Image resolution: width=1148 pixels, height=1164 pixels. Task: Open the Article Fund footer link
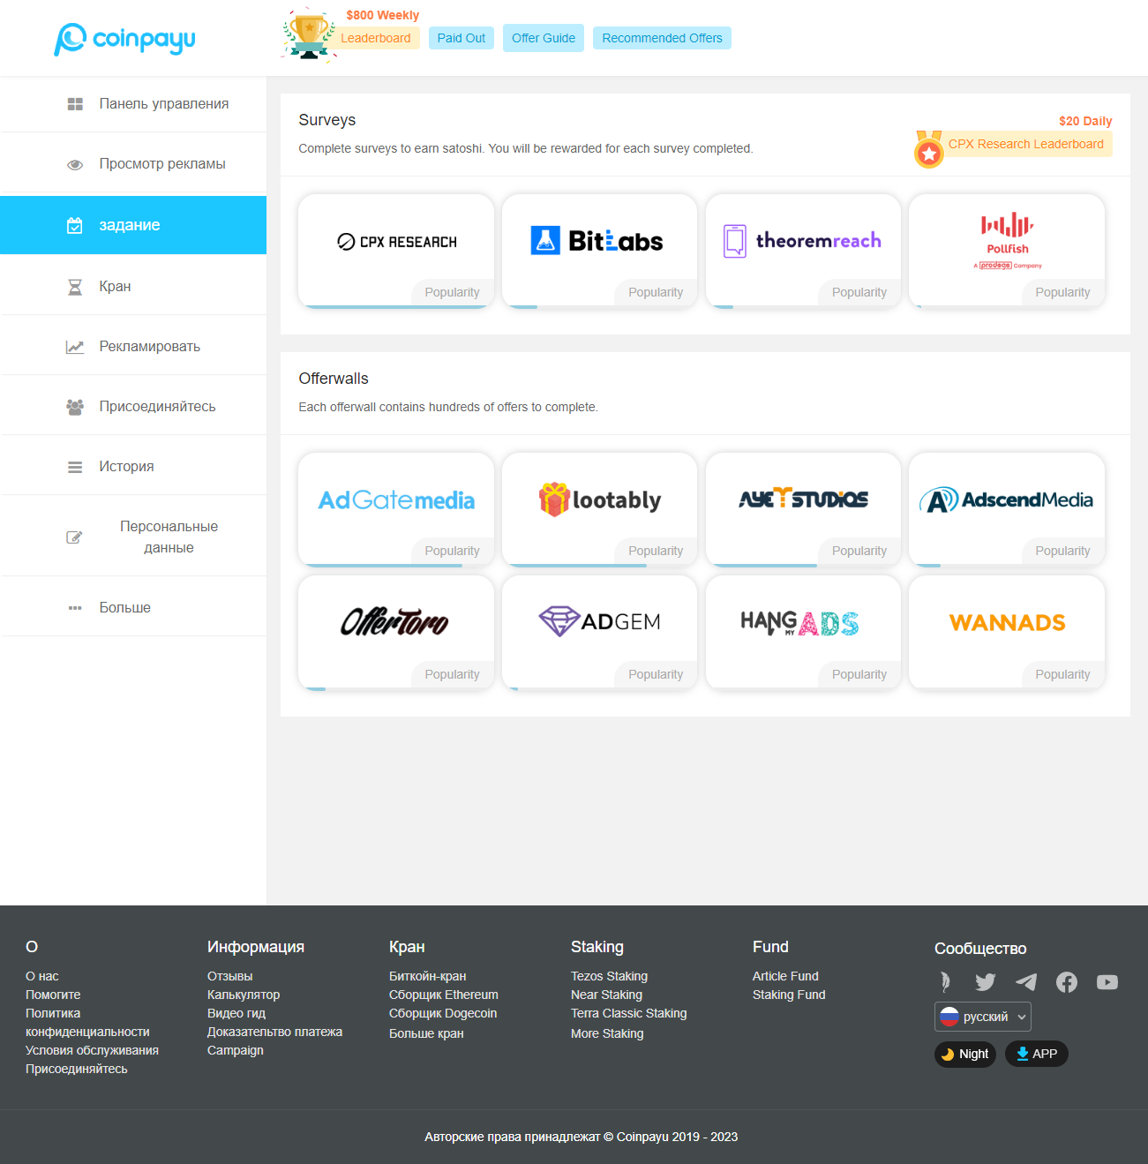(x=785, y=976)
